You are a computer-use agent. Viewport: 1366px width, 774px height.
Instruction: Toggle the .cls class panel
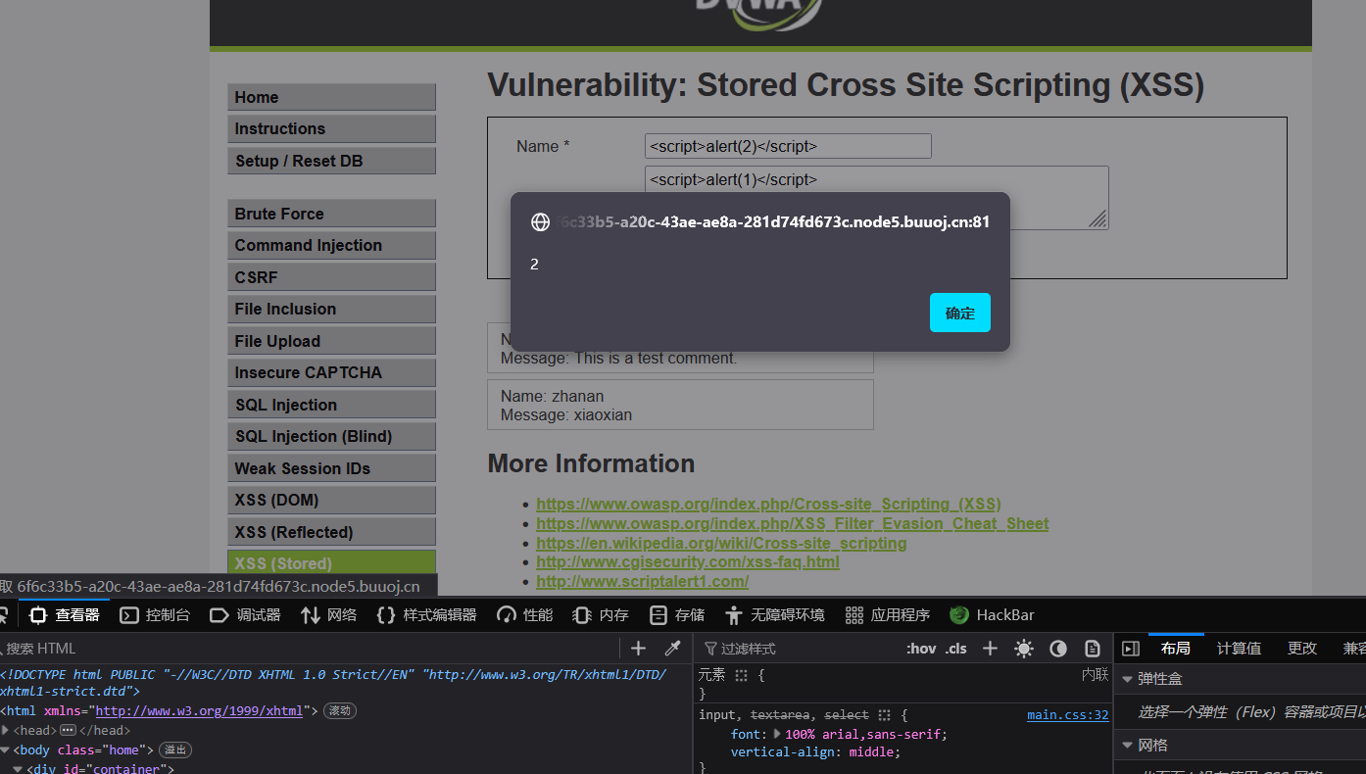pos(956,649)
